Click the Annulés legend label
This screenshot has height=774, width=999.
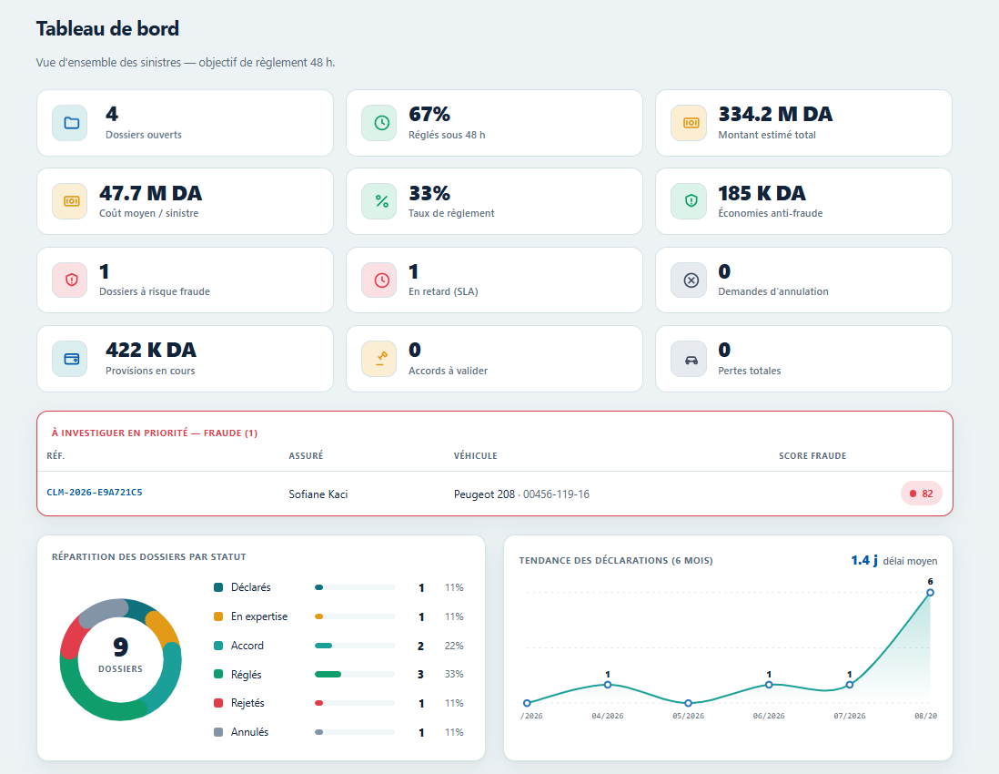pos(249,732)
